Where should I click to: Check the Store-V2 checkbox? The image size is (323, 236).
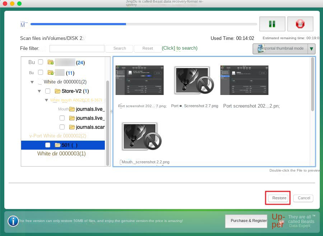pyautogui.click(x=48, y=91)
